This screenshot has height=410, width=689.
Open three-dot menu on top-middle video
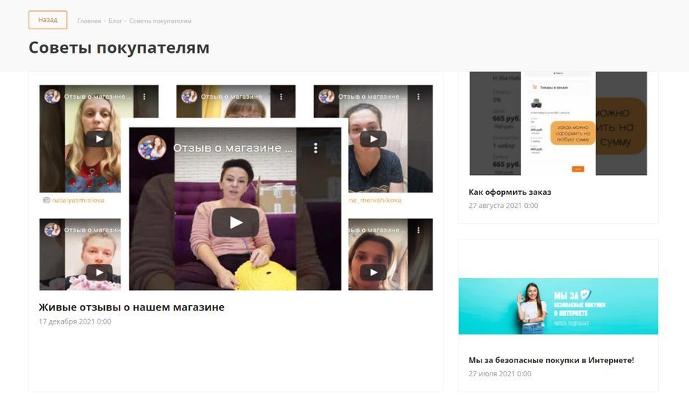(281, 96)
